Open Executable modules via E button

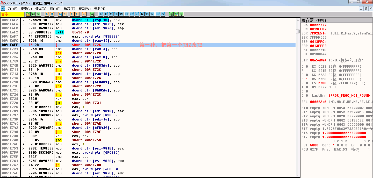coord(106,14)
